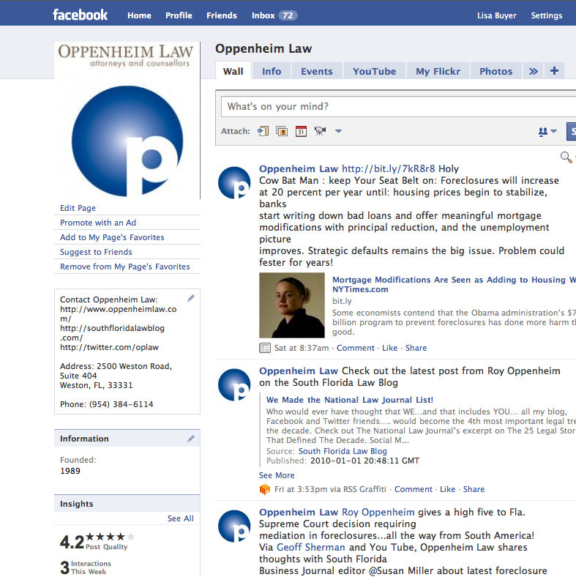
Task: Open the audience privacy selector dropdown
Action: [547, 131]
